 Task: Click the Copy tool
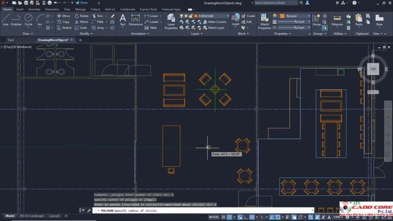point(63,22)
